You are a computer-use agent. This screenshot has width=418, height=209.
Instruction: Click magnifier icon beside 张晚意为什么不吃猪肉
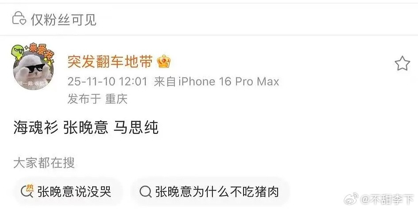(145, 192)
